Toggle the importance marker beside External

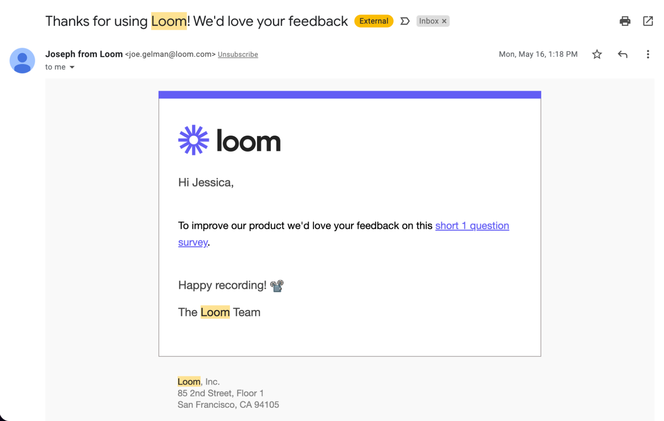pos(405,21)
